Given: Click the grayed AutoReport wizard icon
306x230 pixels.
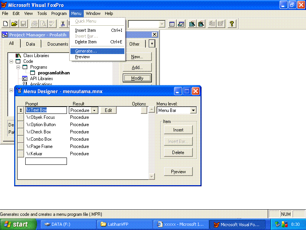Looking at the screenshot, I should [221, 24].
